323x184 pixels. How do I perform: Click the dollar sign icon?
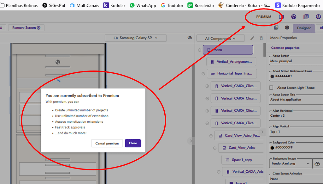[x=318, y=17]
